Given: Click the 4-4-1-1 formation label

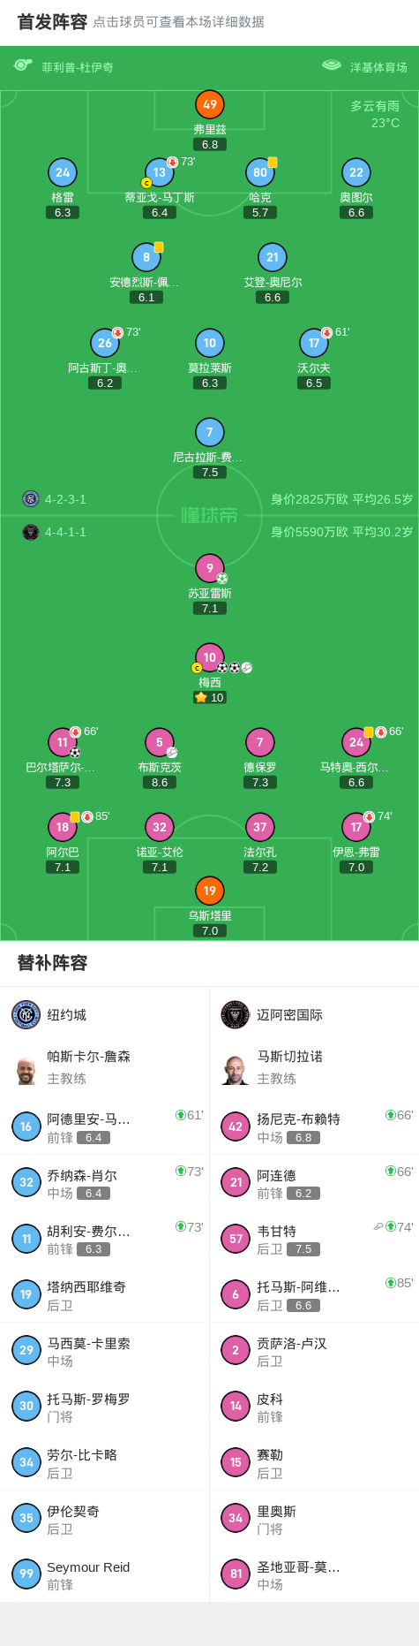Looking at the screenshot, I should coord(65,532).
